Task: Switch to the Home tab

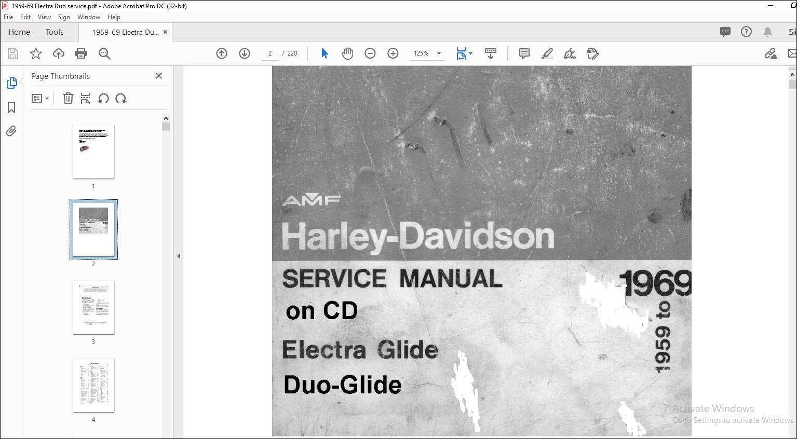Action: pos(19,32)
